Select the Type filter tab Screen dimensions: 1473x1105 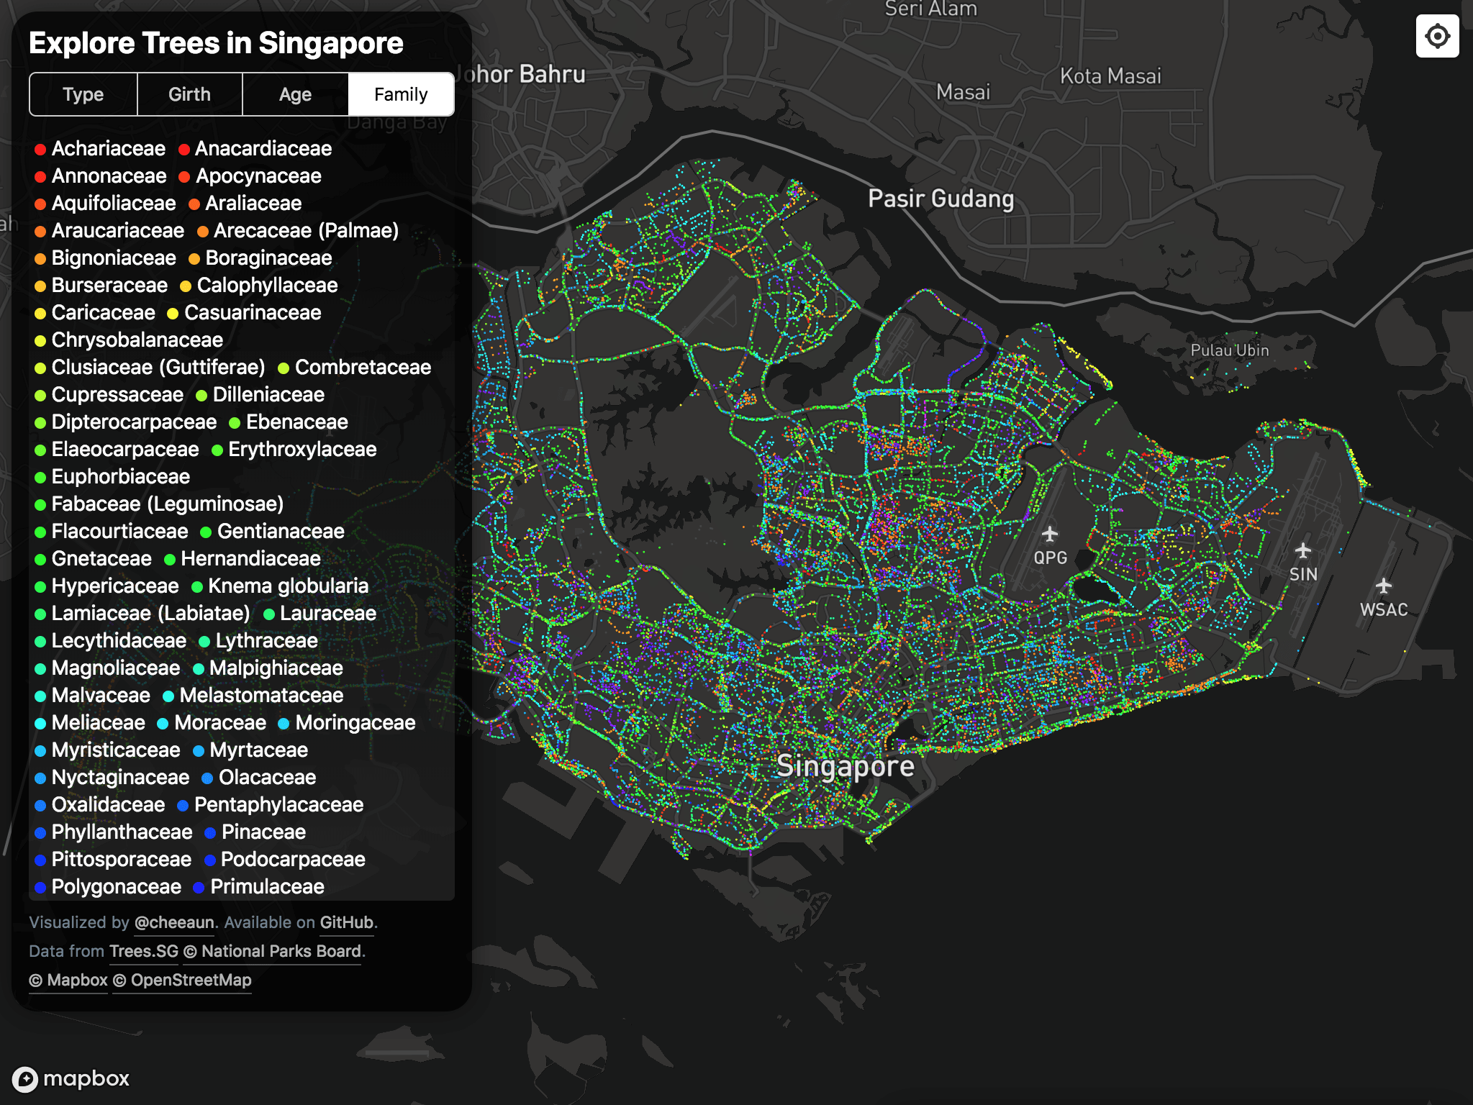point(83,95)
